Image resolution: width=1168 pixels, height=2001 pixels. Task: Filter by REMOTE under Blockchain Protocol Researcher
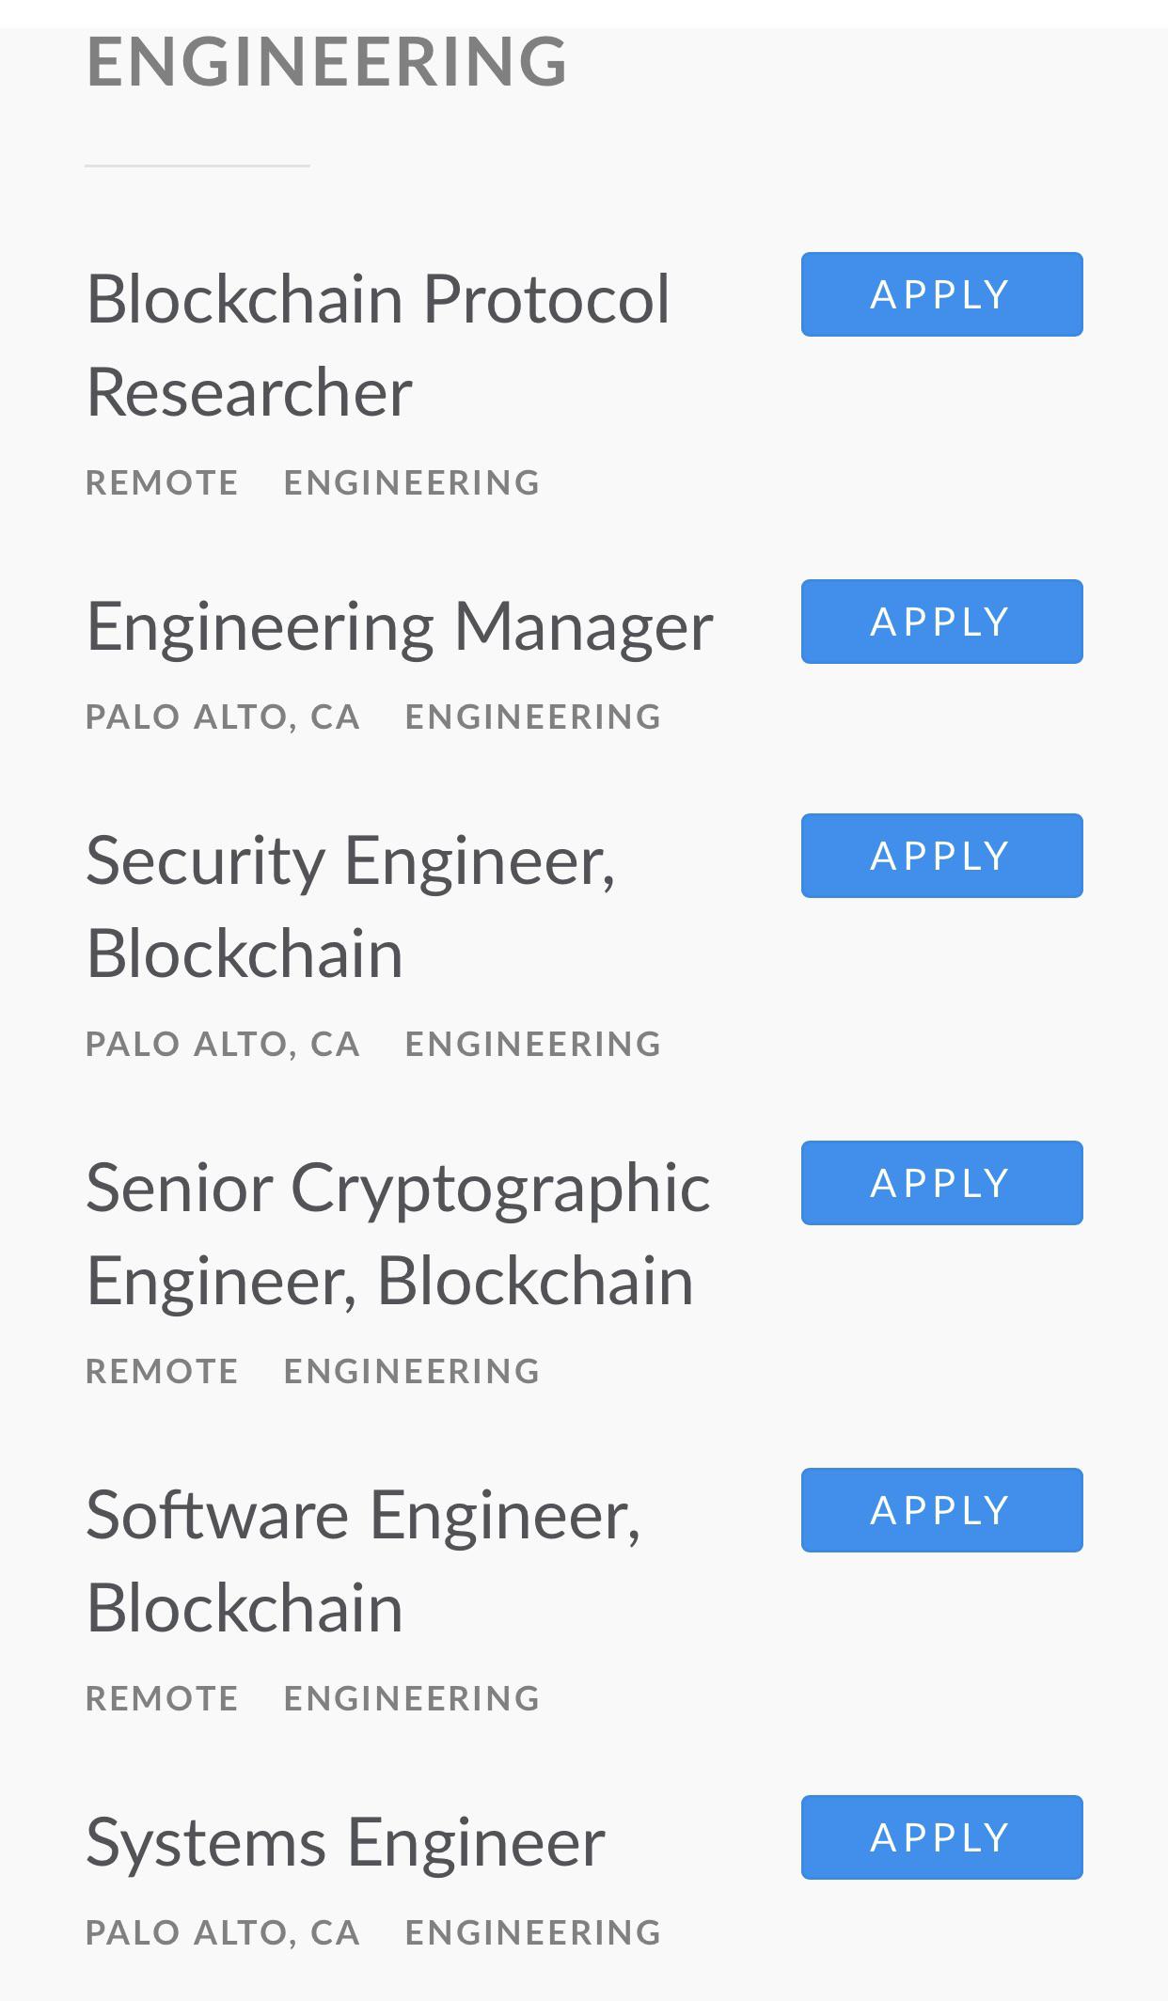pyautogui.click(x=162, y=481)
